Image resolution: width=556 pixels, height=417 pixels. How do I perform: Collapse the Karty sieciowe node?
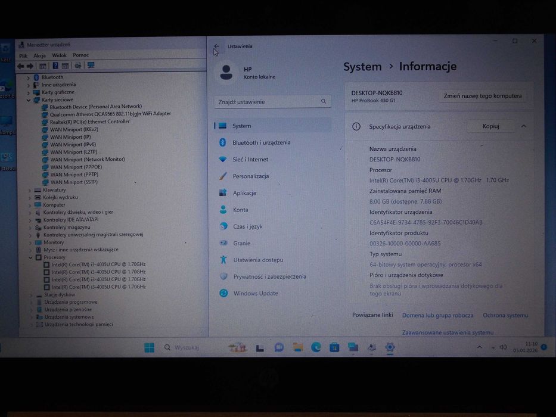[29, 100]
